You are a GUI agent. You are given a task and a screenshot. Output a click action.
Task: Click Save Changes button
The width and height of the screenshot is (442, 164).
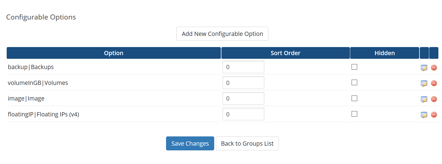coord(190,143)
